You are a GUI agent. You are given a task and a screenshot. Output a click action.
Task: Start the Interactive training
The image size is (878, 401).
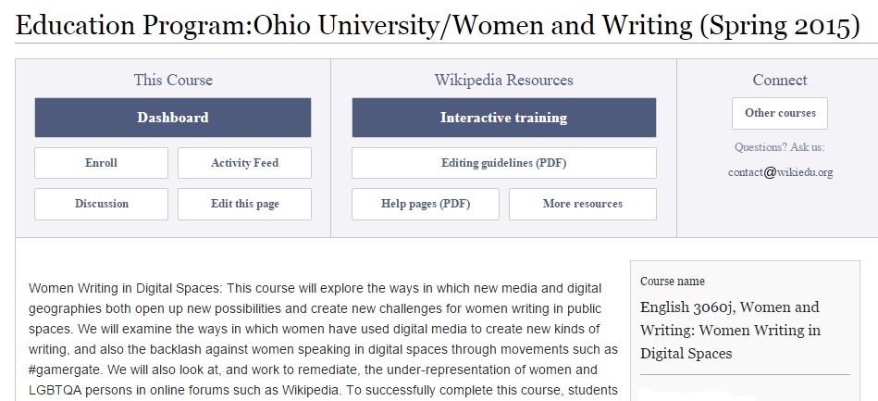(503, 118)
